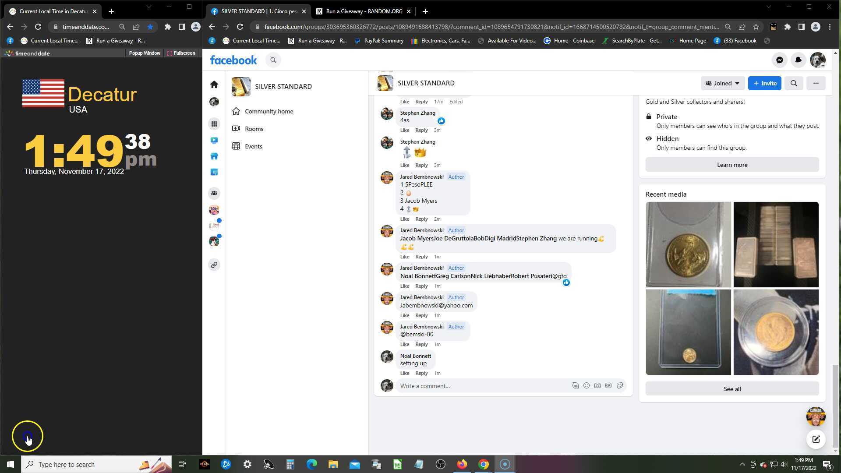Viewport: 841px width, 473px height.
Task: Open PayPal Summary bookmark
Action: pyautogui.click(x=379, y=41)
